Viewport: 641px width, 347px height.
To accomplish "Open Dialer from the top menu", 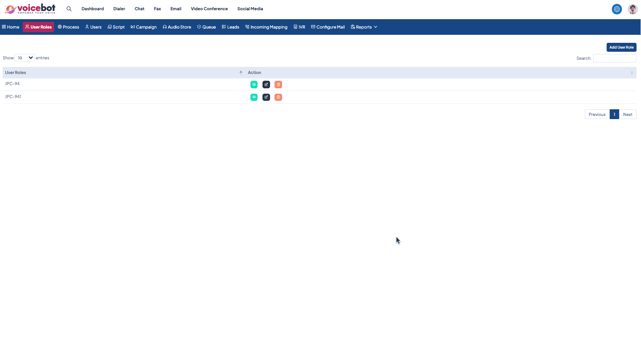I will click(x=119, y=9).
